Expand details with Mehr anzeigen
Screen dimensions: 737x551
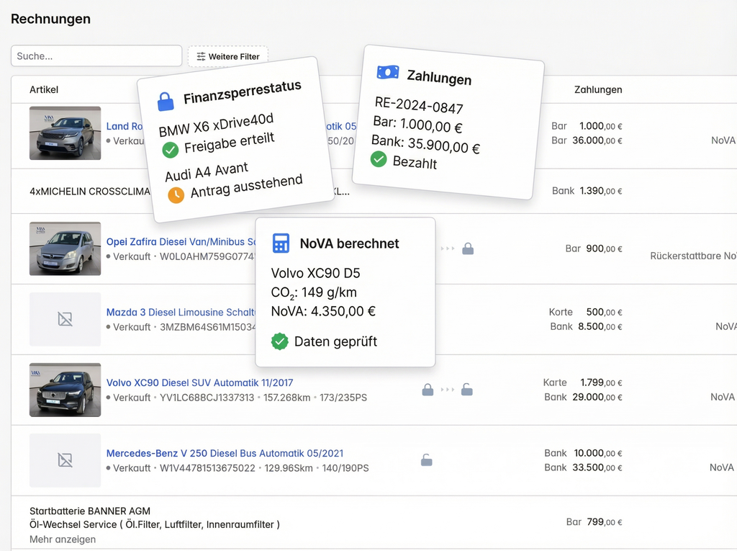pyautogui.click(x=63, y=539)
